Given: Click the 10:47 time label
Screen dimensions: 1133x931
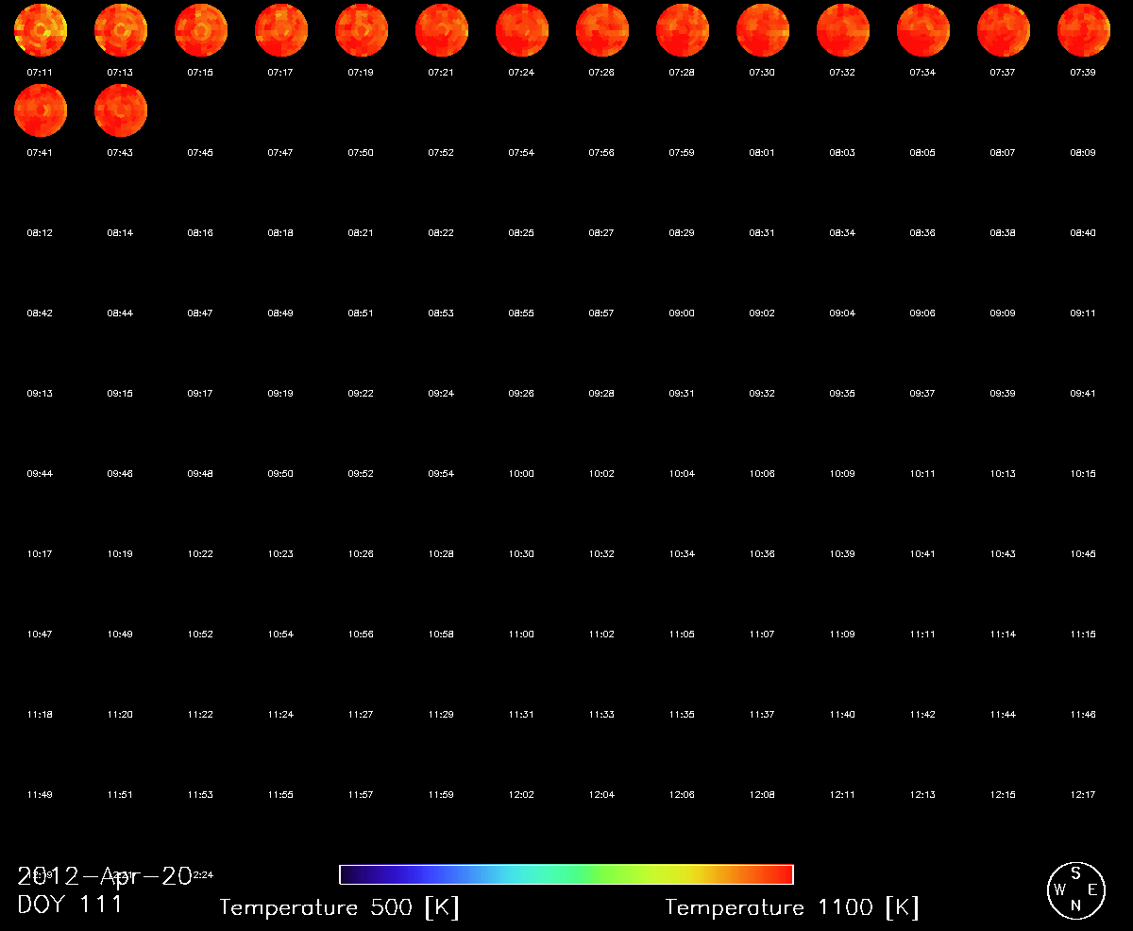Looking at the screenshot, I should point(40,634).
